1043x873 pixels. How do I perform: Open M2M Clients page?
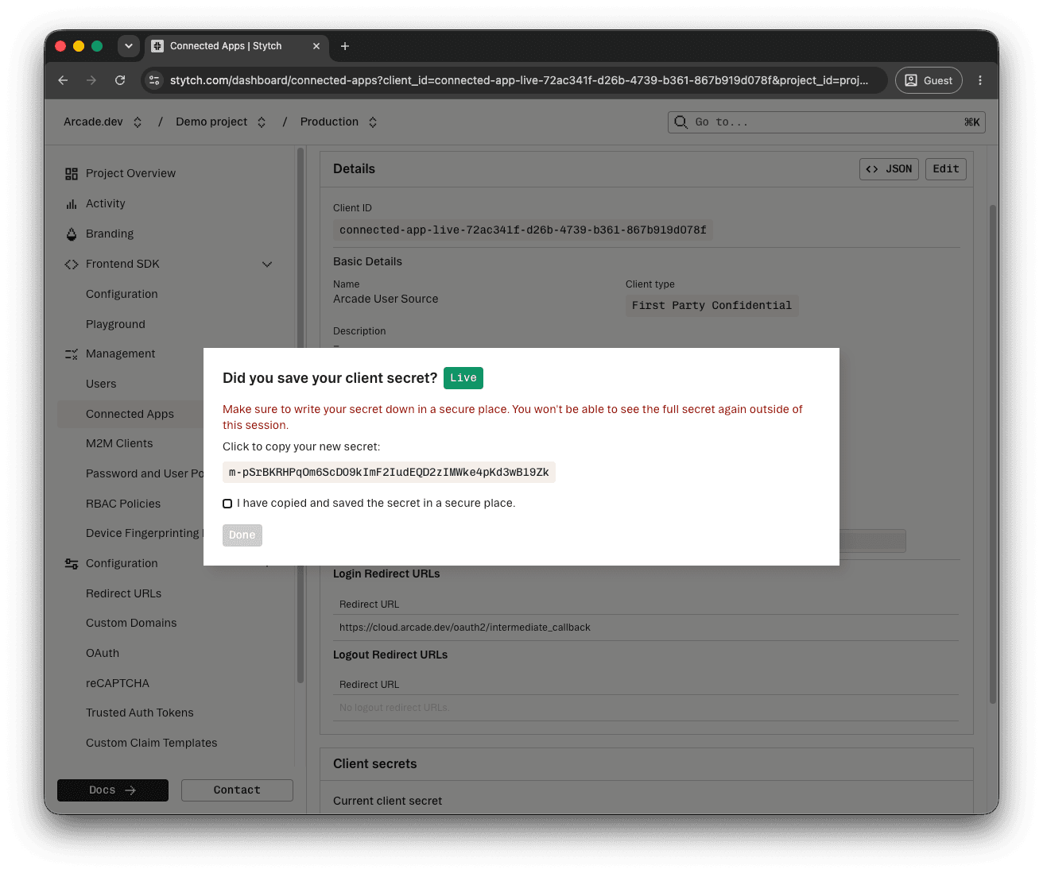[x=119, y=444]
